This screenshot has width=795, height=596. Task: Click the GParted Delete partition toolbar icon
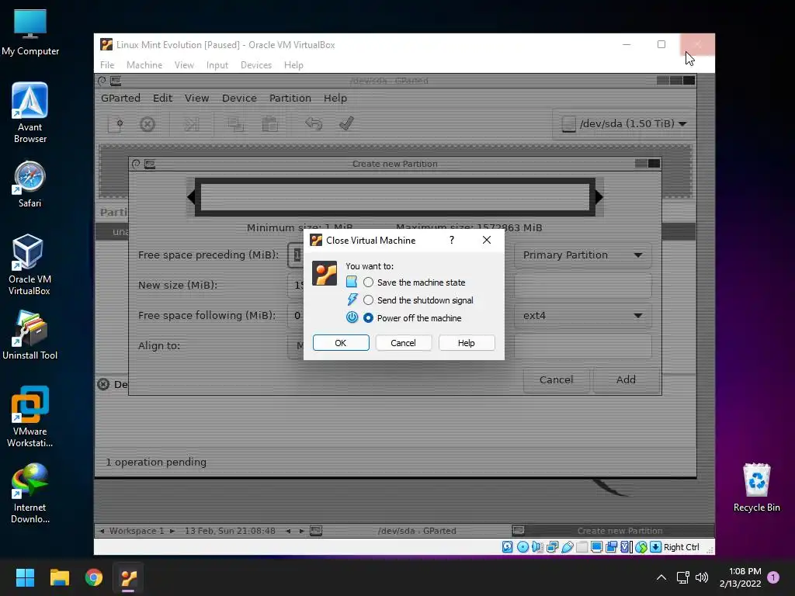point(148,124)
